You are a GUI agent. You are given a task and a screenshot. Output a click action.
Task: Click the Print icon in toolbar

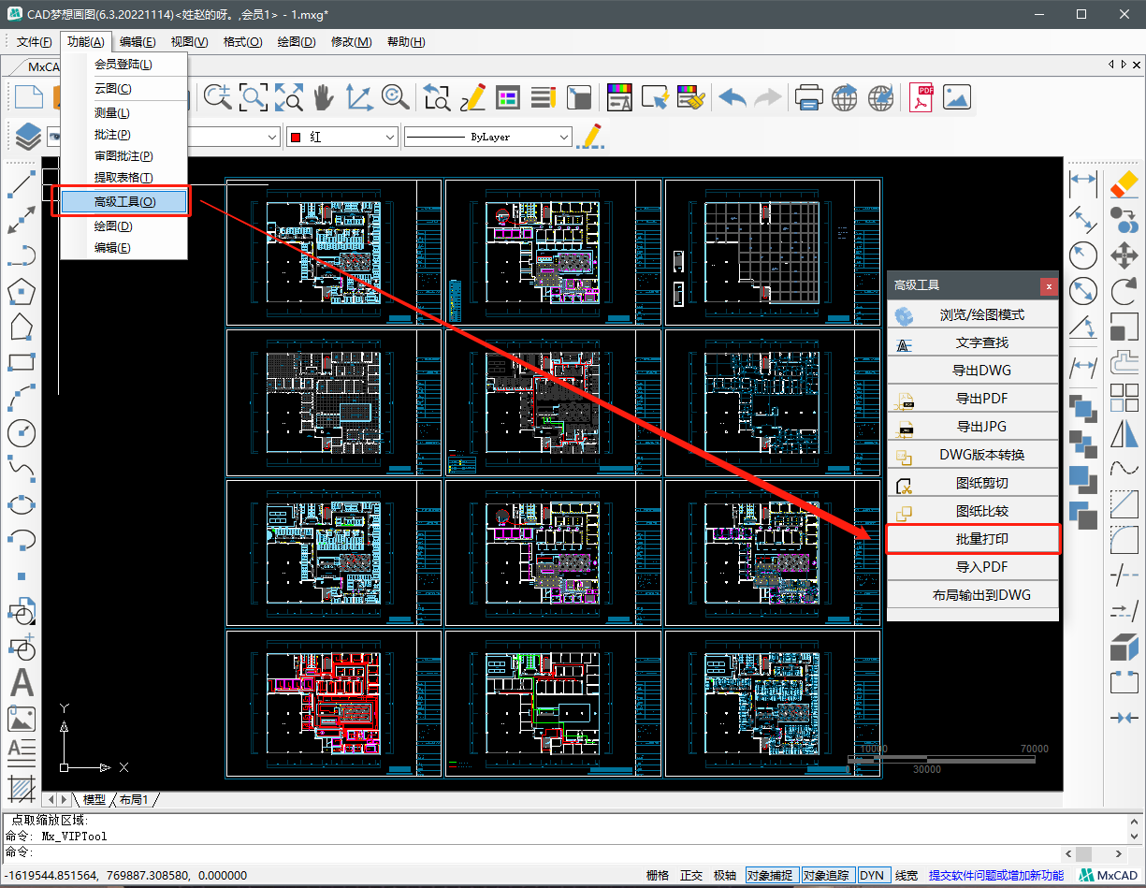pyautogui.click(x=809, y=96)
